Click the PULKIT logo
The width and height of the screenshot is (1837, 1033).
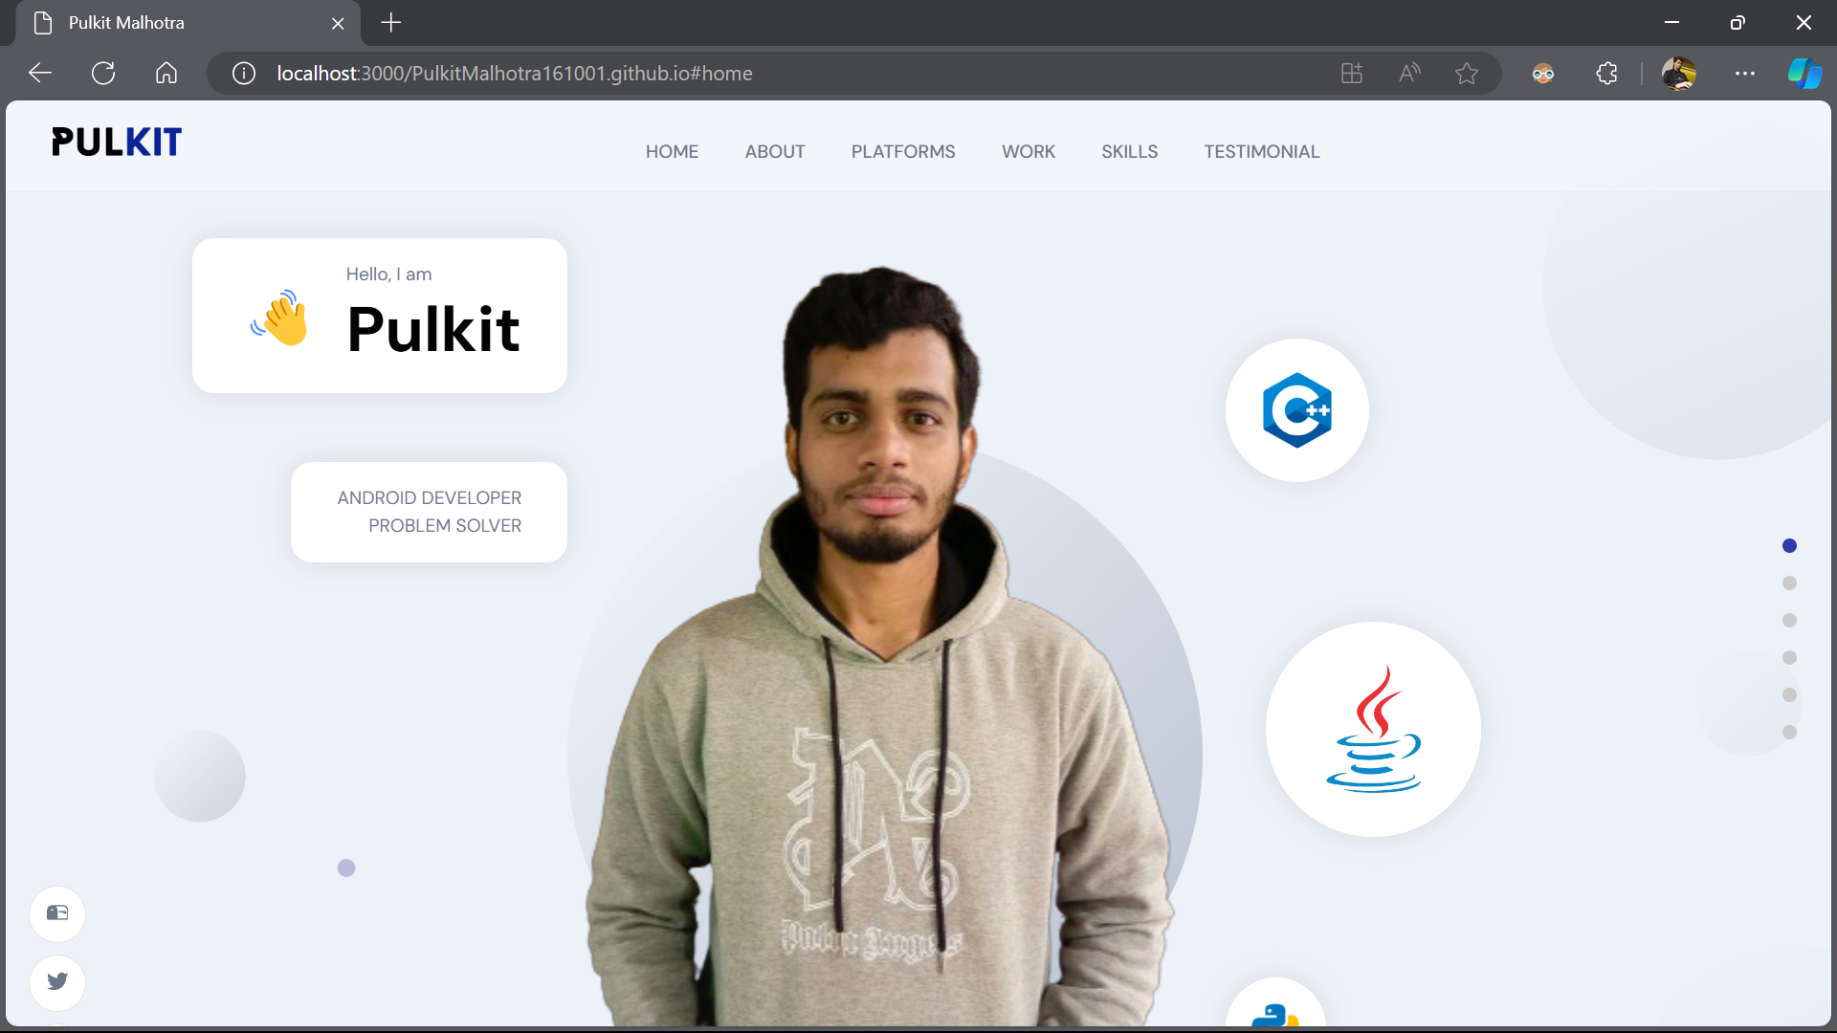tap(117, 143)
